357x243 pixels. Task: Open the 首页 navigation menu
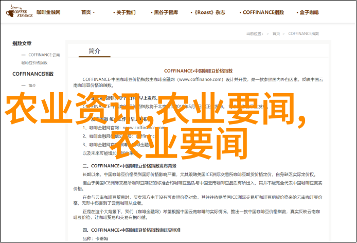point(87,12)
